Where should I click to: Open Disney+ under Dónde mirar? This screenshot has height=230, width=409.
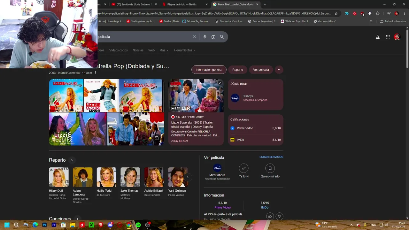pos(256,98)
